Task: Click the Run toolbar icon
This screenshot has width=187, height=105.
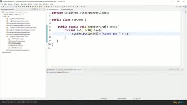Action: coord(20,6)
